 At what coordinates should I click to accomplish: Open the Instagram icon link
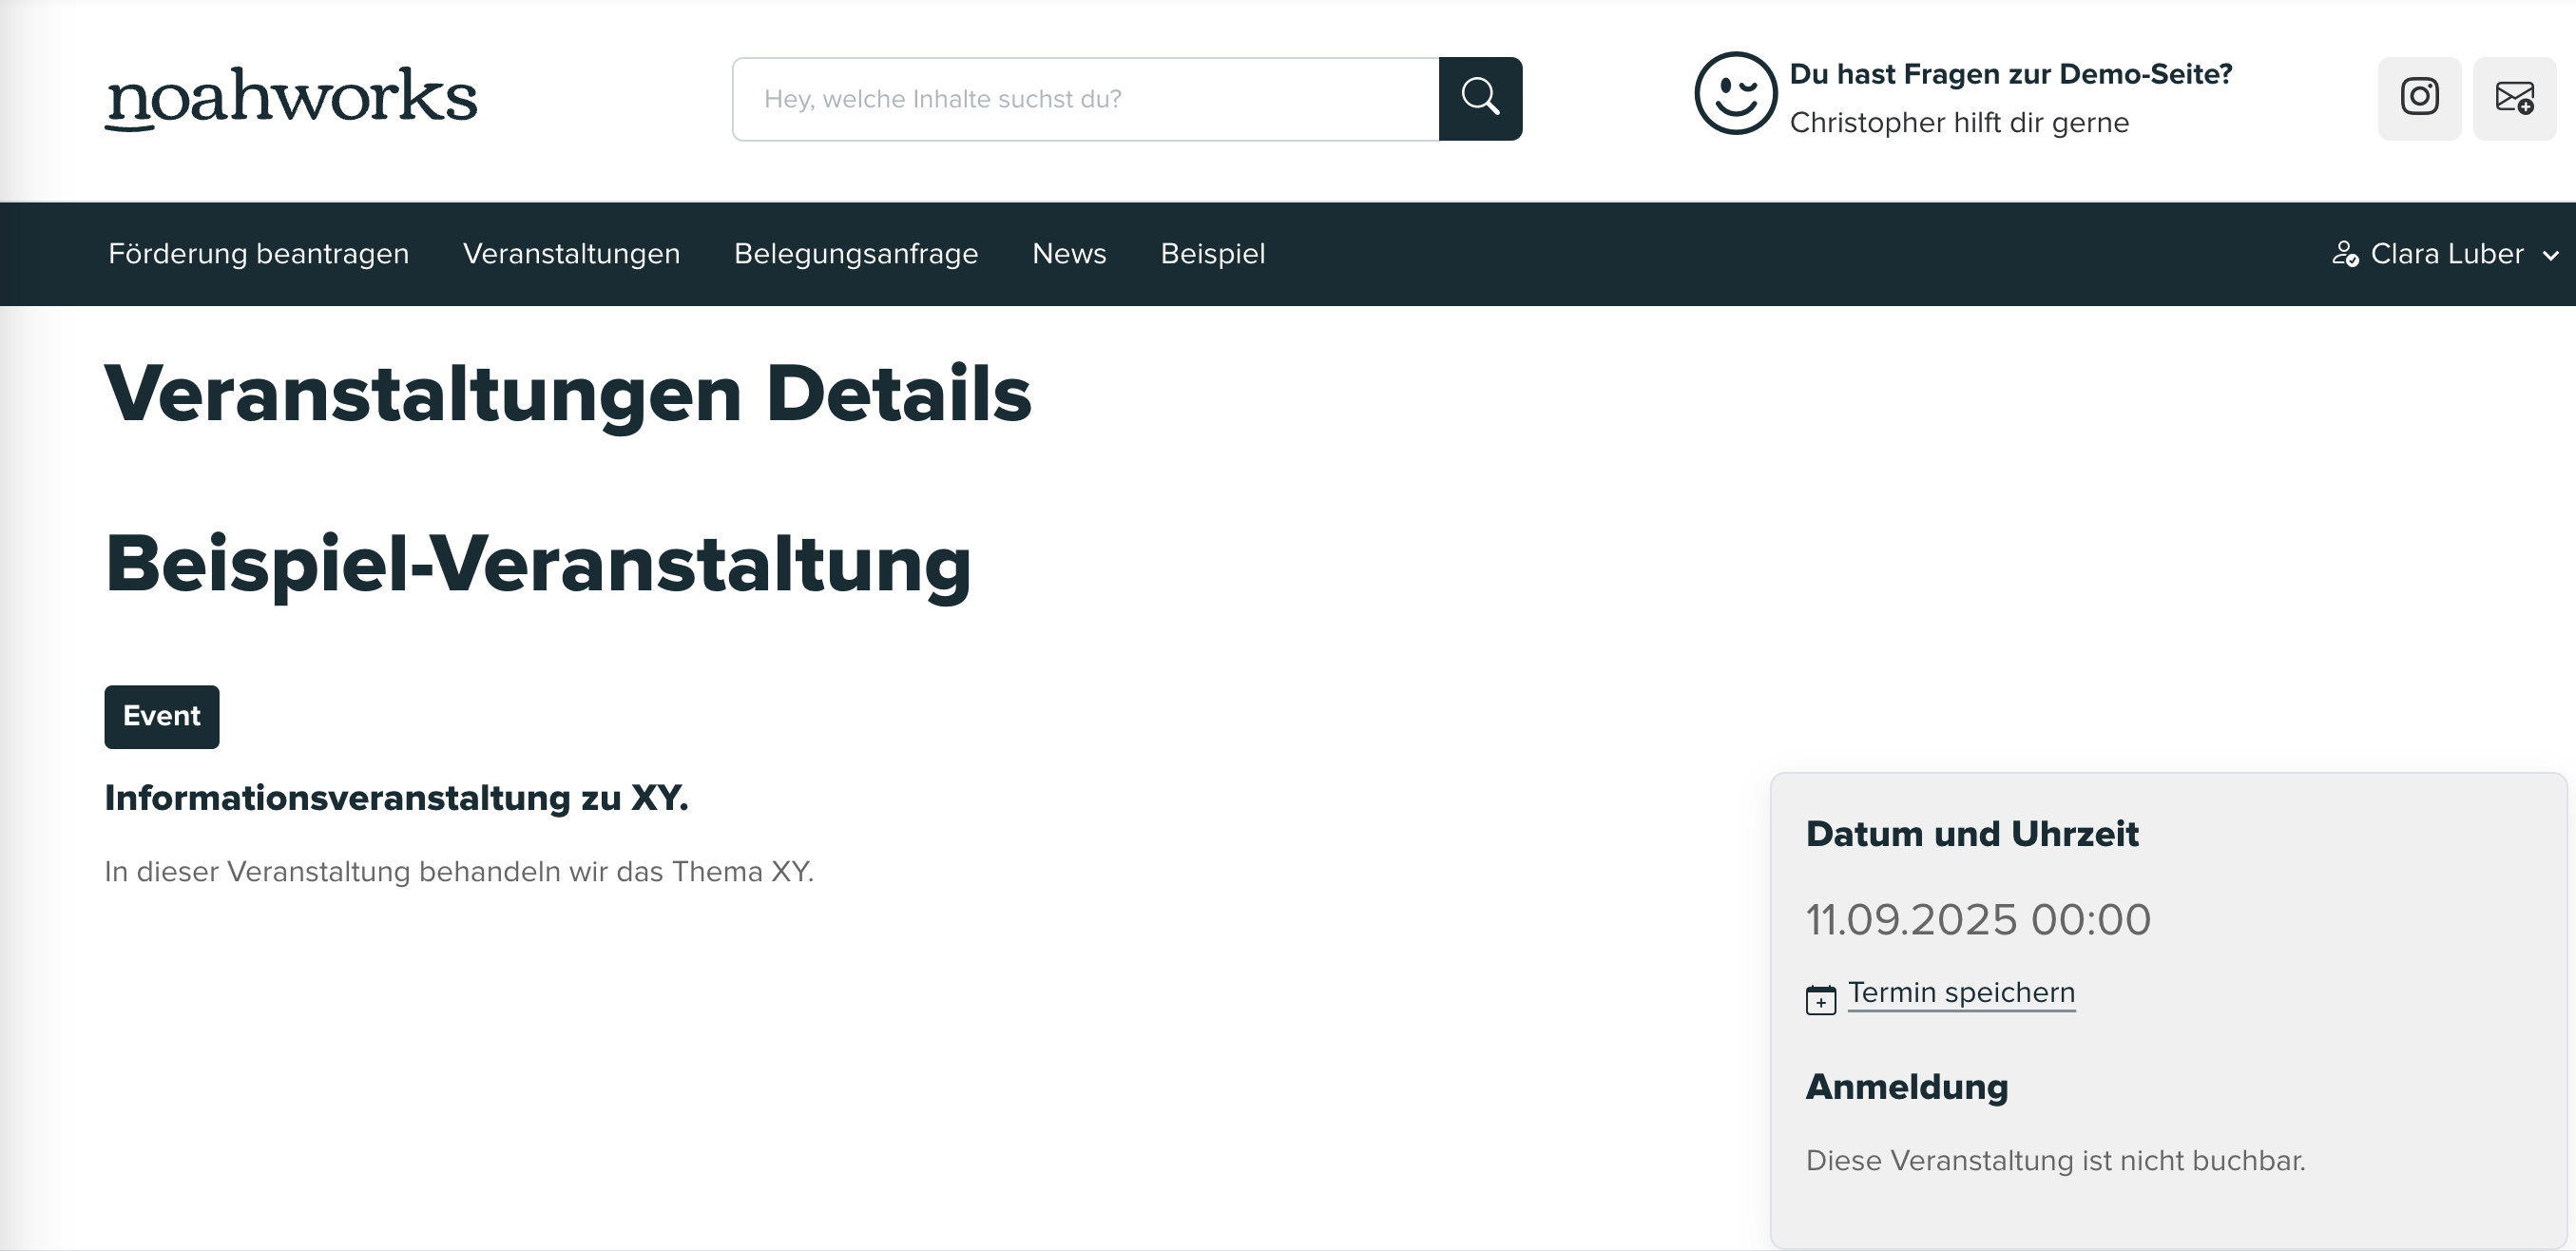tap(2419, 98)
